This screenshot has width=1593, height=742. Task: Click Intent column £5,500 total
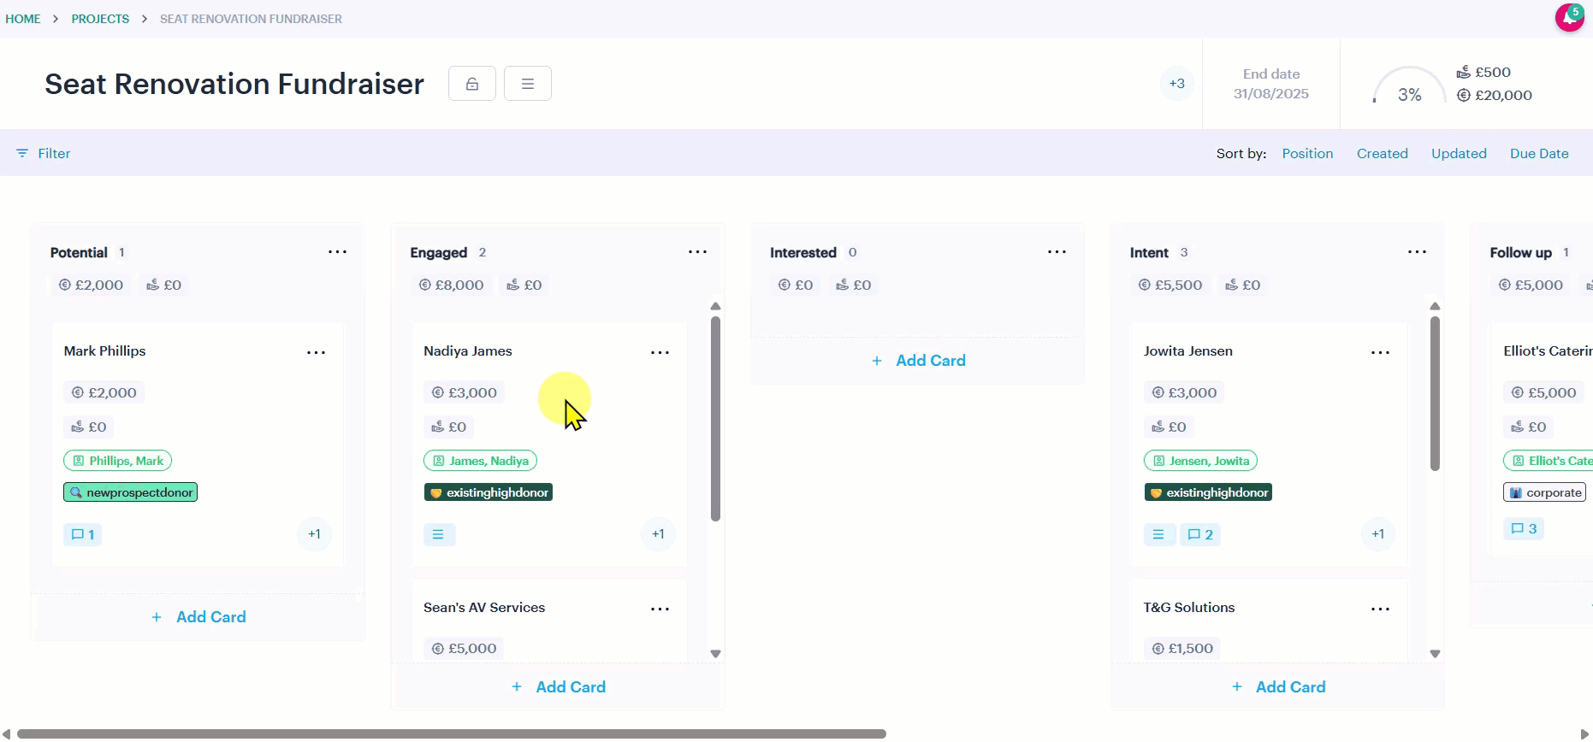1170,285
